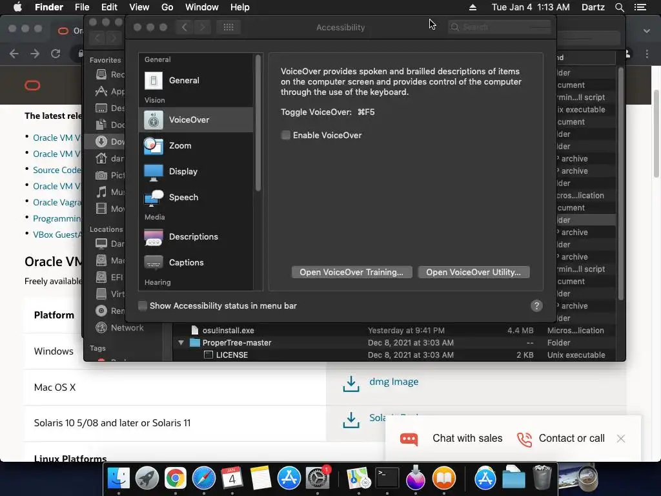Click the Accessibility category list scrollbar
This screenshot has height=496, width=661.
(258, 123)
